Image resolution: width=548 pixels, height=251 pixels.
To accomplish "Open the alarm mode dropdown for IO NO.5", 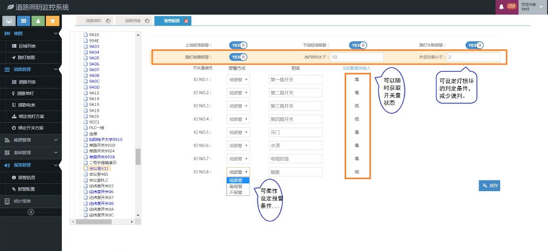I will tap(239, 133).
